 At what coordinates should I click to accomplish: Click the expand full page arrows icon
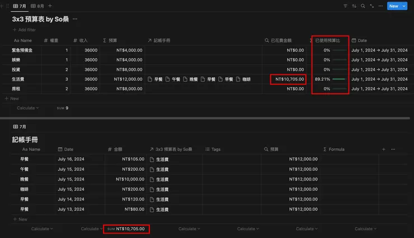(371, 6)
